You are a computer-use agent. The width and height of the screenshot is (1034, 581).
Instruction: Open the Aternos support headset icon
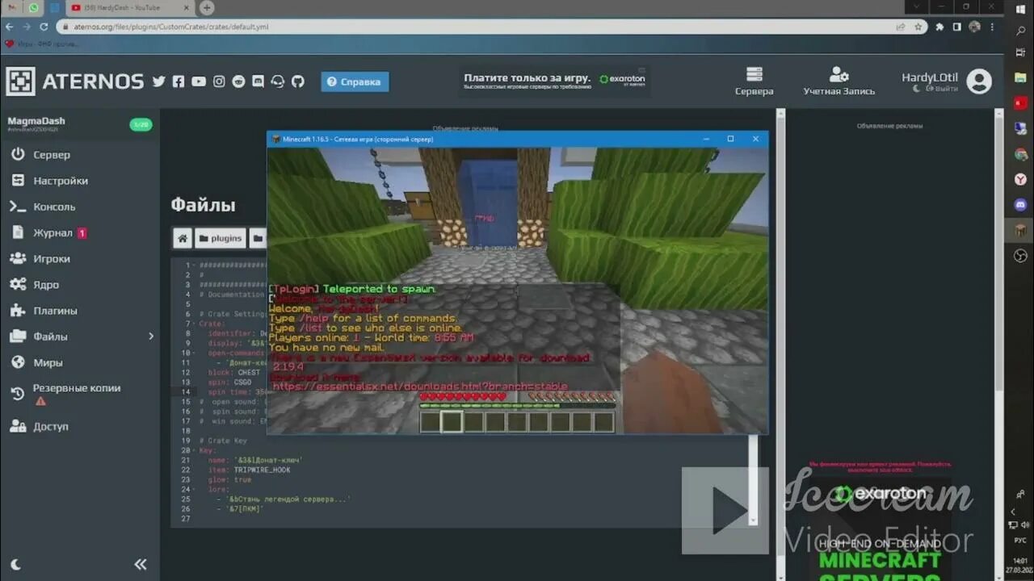click(278, 82)
